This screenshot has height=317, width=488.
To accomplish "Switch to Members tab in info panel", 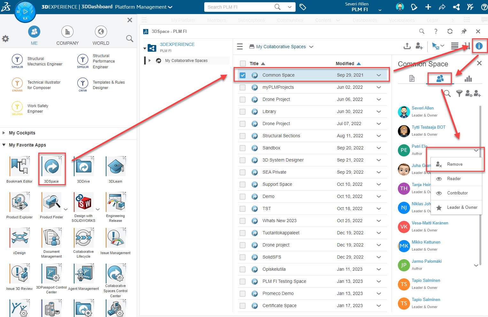I will 440,79.
